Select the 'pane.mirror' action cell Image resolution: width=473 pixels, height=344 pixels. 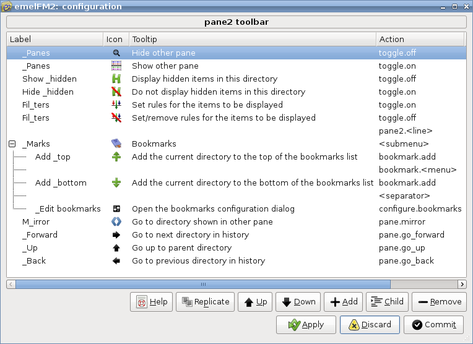click(402, 222)
